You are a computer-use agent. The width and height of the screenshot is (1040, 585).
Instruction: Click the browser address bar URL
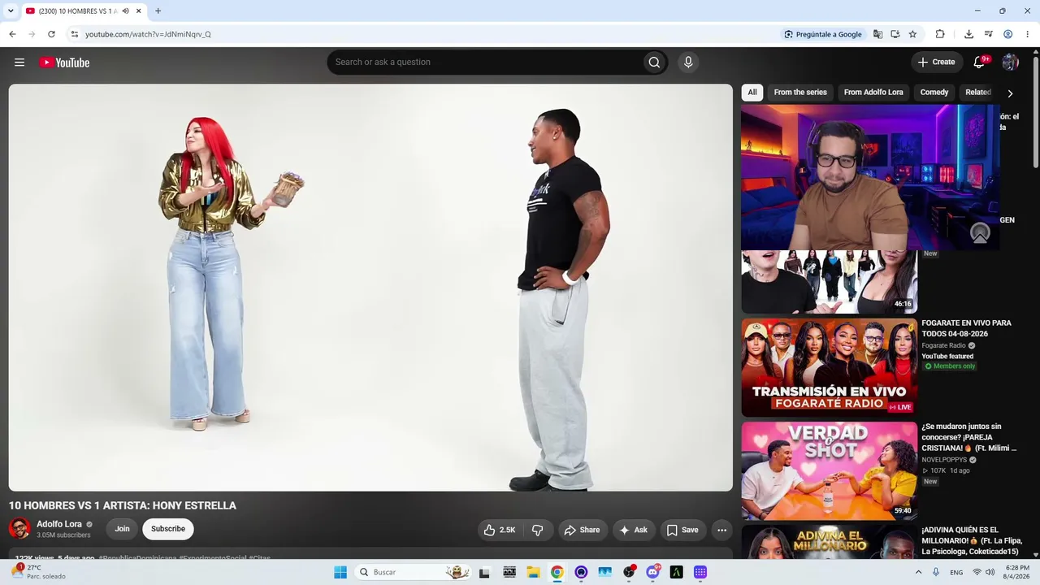pos(148,34)
